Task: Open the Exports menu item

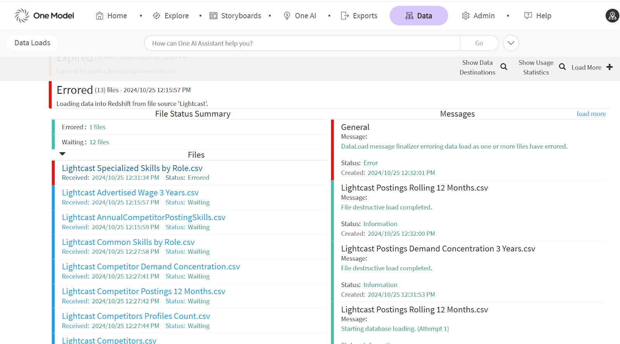Action: coord(359,16)
